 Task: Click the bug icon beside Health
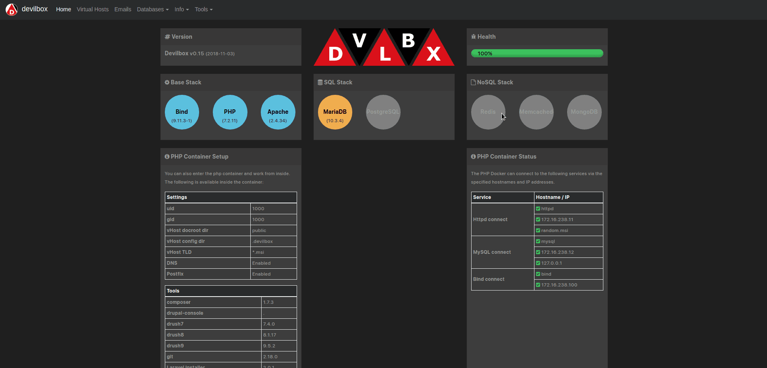pos(474,37)
